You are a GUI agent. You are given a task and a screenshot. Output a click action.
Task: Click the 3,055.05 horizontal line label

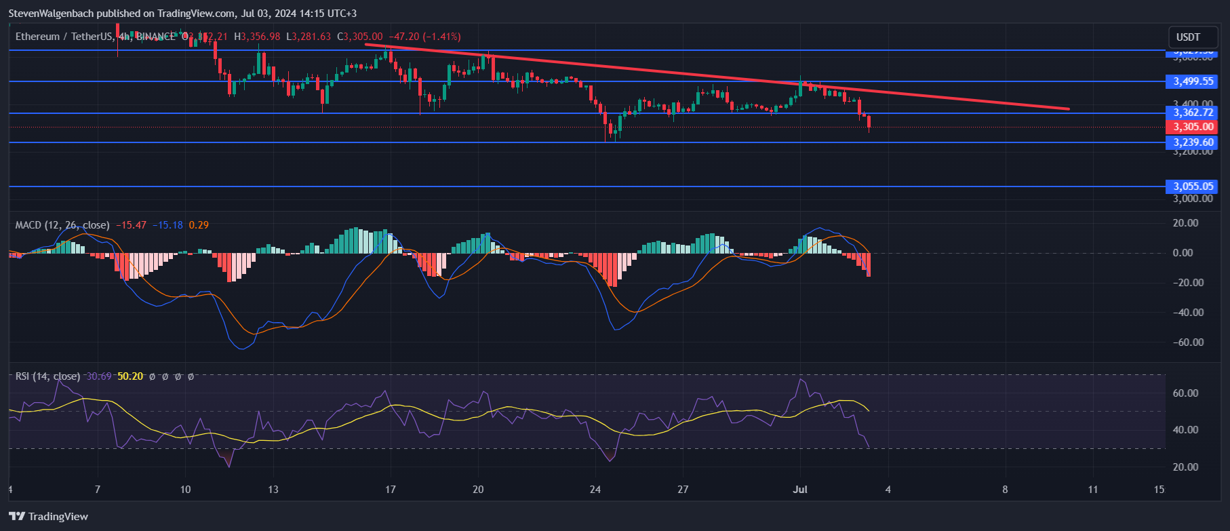(x=1193, y=186)
